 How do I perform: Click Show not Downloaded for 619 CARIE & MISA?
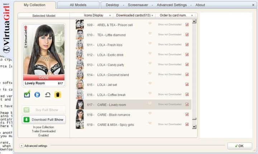tap(169, 124)
